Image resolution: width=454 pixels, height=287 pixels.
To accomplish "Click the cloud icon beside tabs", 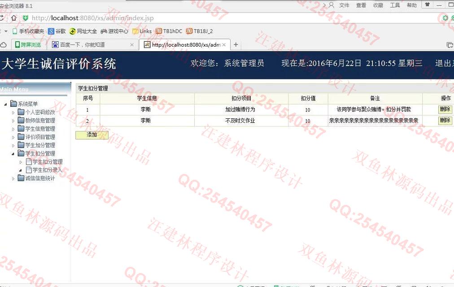I will 4,45.
